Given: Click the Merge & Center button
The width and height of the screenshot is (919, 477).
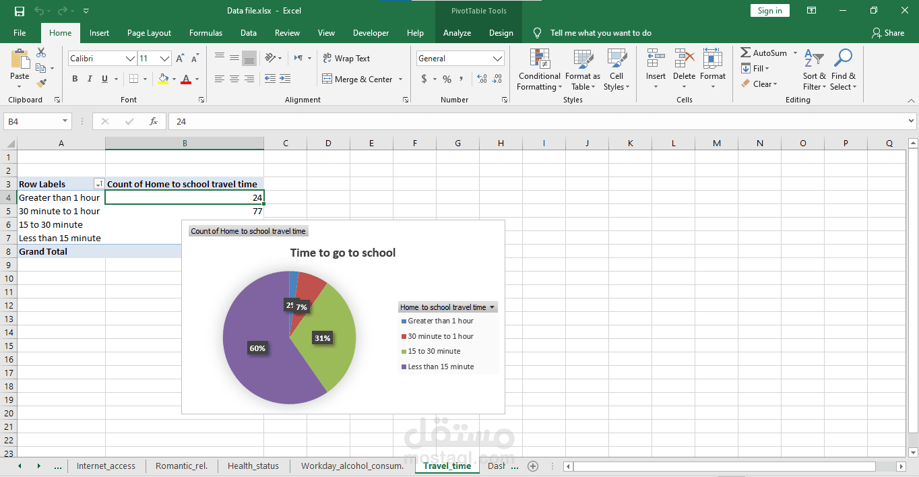Looking at the screenshot, I should (358, 79).
